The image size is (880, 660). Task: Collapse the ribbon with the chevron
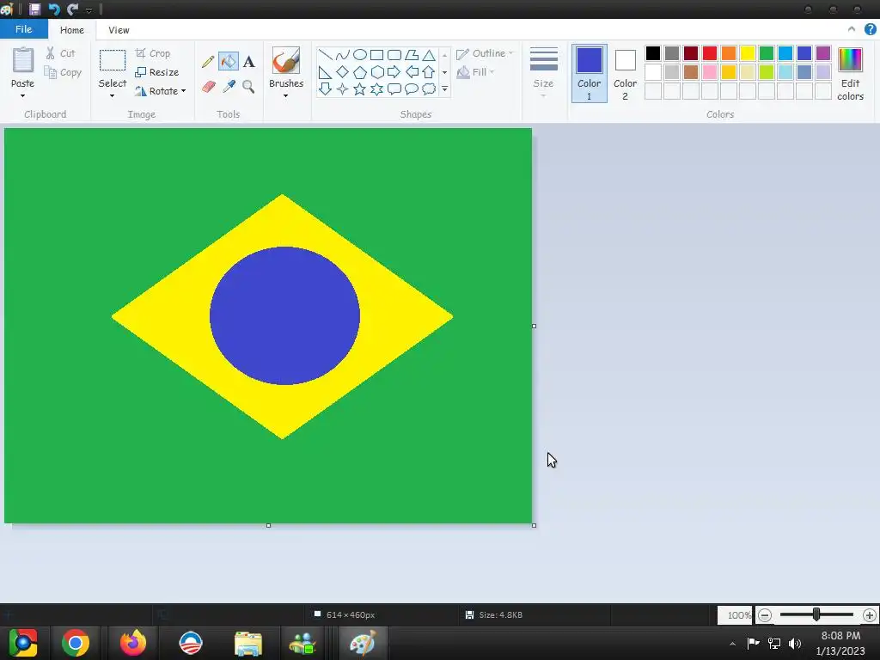pos(852,29)
